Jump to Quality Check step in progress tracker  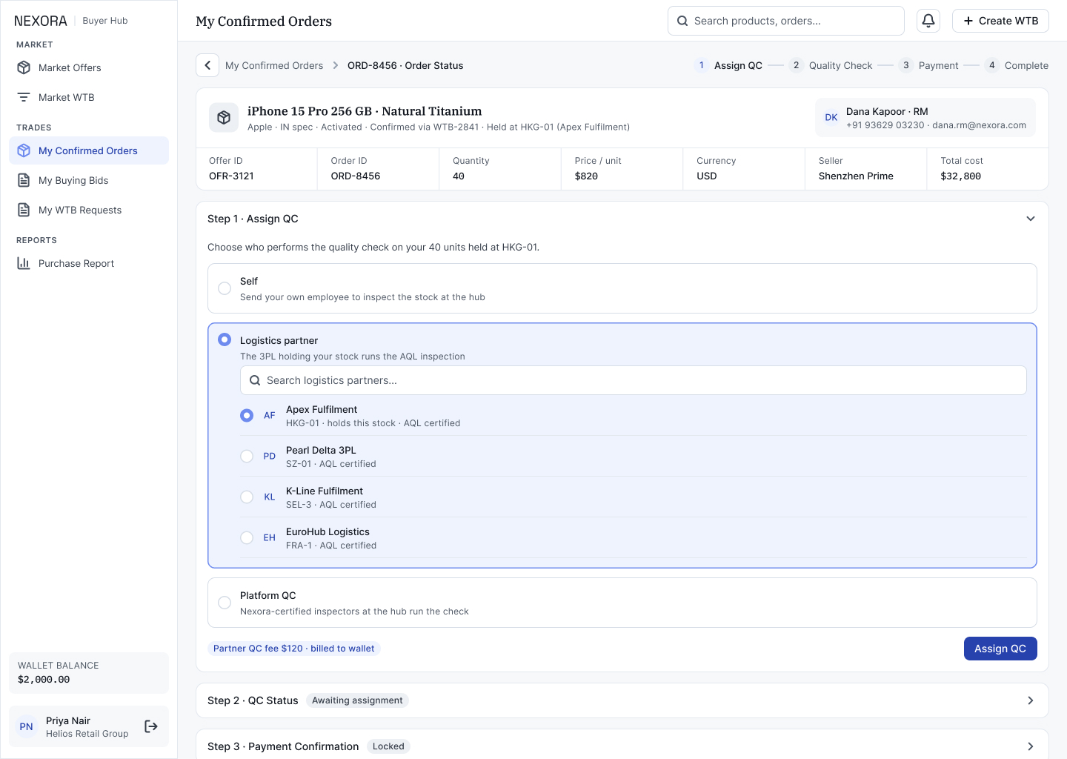(831, 65)
